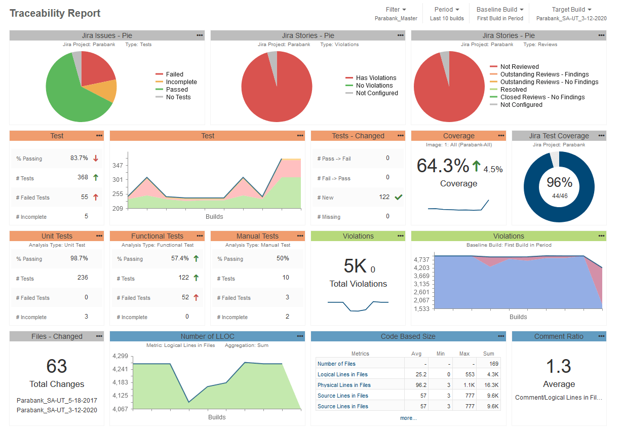Click red down arrow beside Test % Passing 83.7%

click(96, 159)
